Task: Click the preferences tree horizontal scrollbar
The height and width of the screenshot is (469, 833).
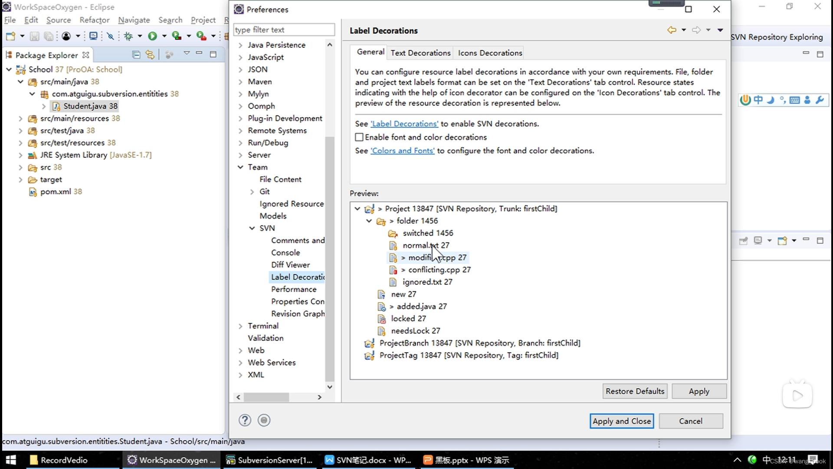Action: [x=266, y=397]
